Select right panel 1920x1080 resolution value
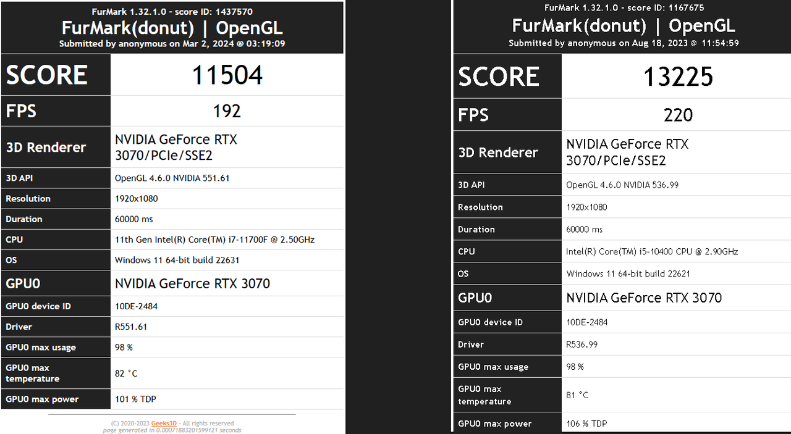 [x=587, y=207]
